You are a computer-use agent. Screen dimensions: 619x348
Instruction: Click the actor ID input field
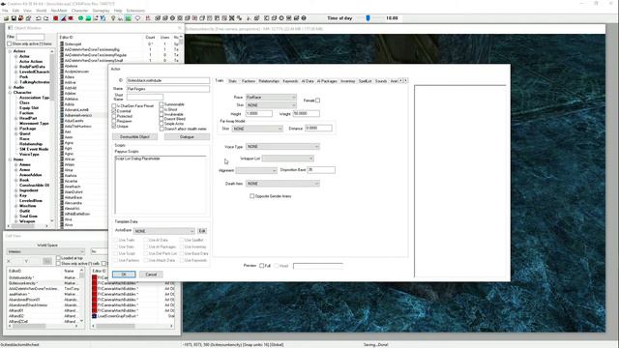click(167, 80)
